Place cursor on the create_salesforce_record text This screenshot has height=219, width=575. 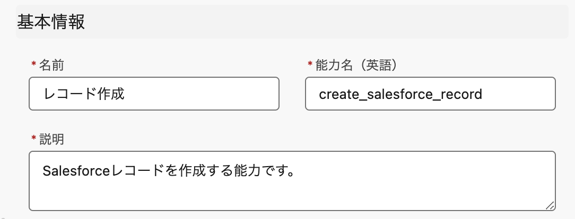click(x=400, y=95)
